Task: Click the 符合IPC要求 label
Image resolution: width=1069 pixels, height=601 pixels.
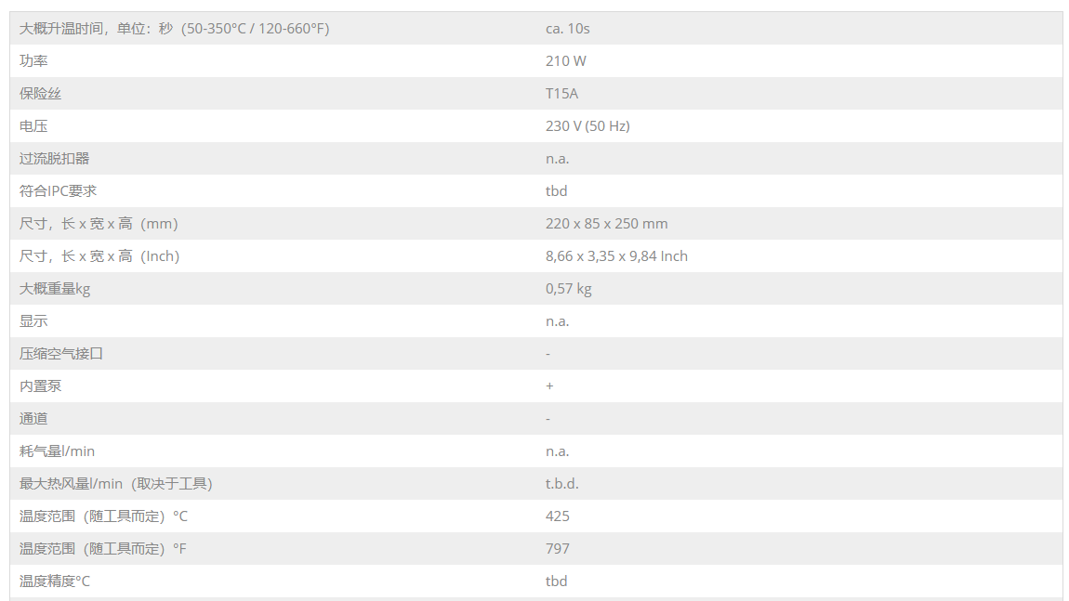Action: [58, 190]
